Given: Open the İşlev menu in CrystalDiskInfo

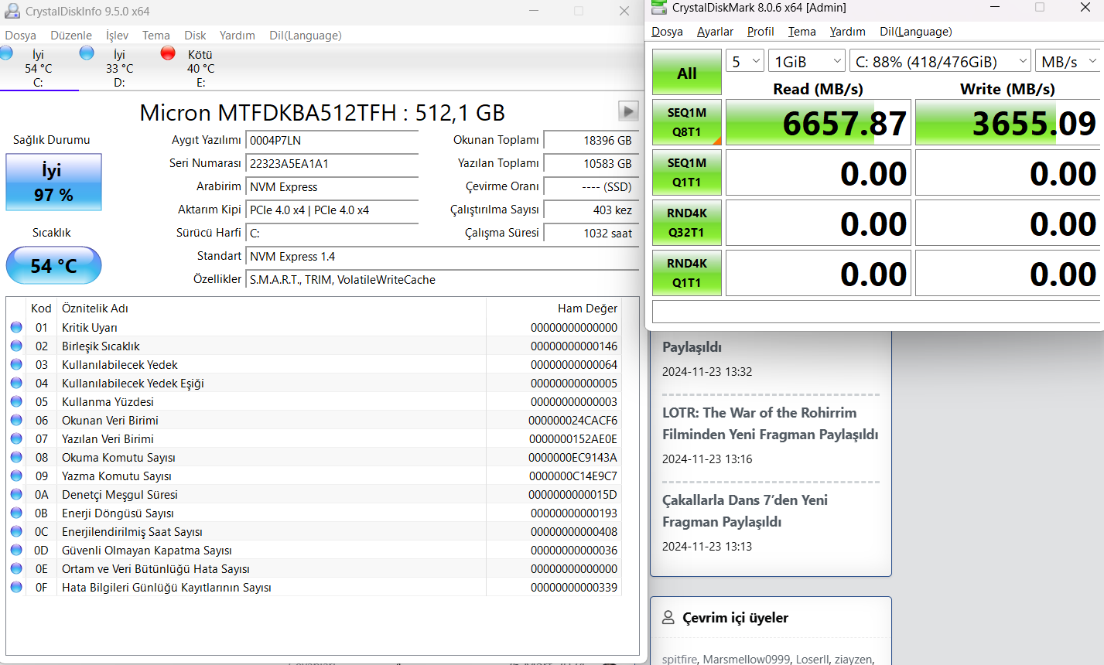Looking at the screenshot, I should [x=117, y=36].
